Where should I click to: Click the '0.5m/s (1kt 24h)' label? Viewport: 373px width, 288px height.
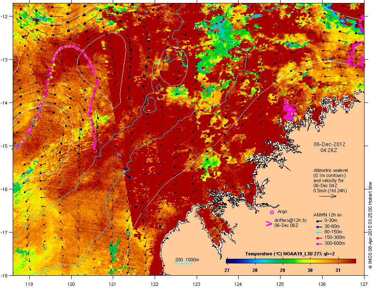point(330,191)
